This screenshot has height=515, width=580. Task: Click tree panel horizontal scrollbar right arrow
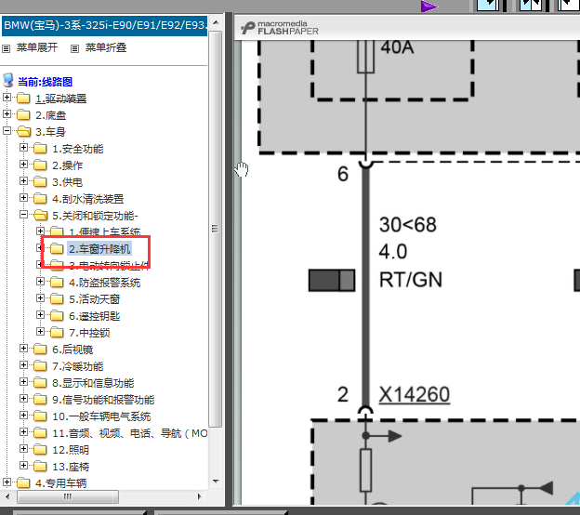200,496
